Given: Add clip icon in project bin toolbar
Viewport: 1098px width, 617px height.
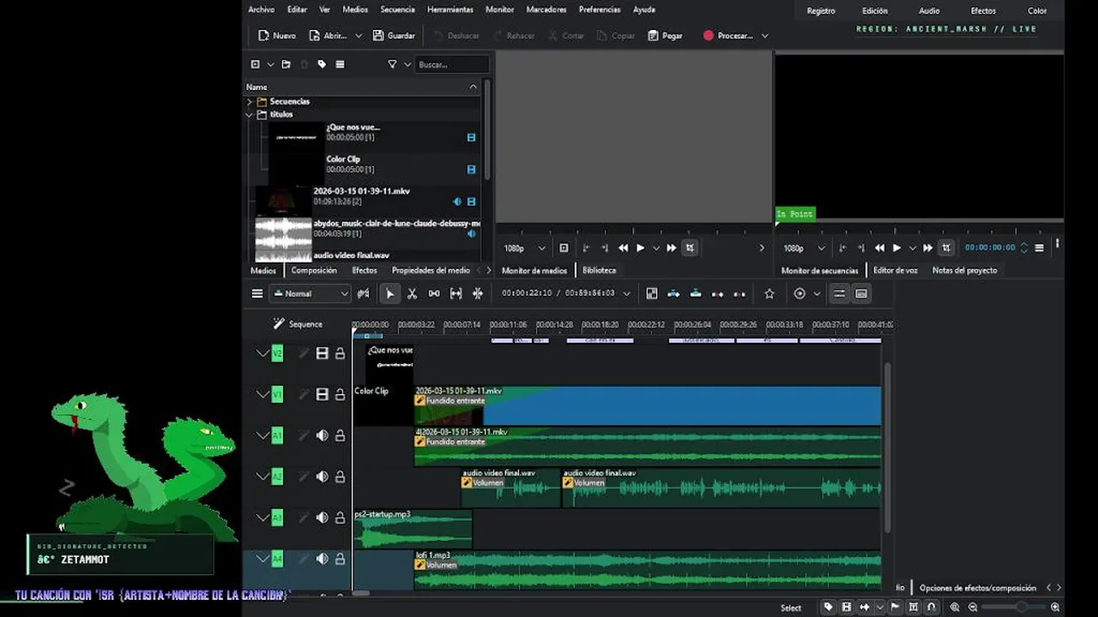Looking at the screenshot, I should pyautogui.click(x=255, y=64).
